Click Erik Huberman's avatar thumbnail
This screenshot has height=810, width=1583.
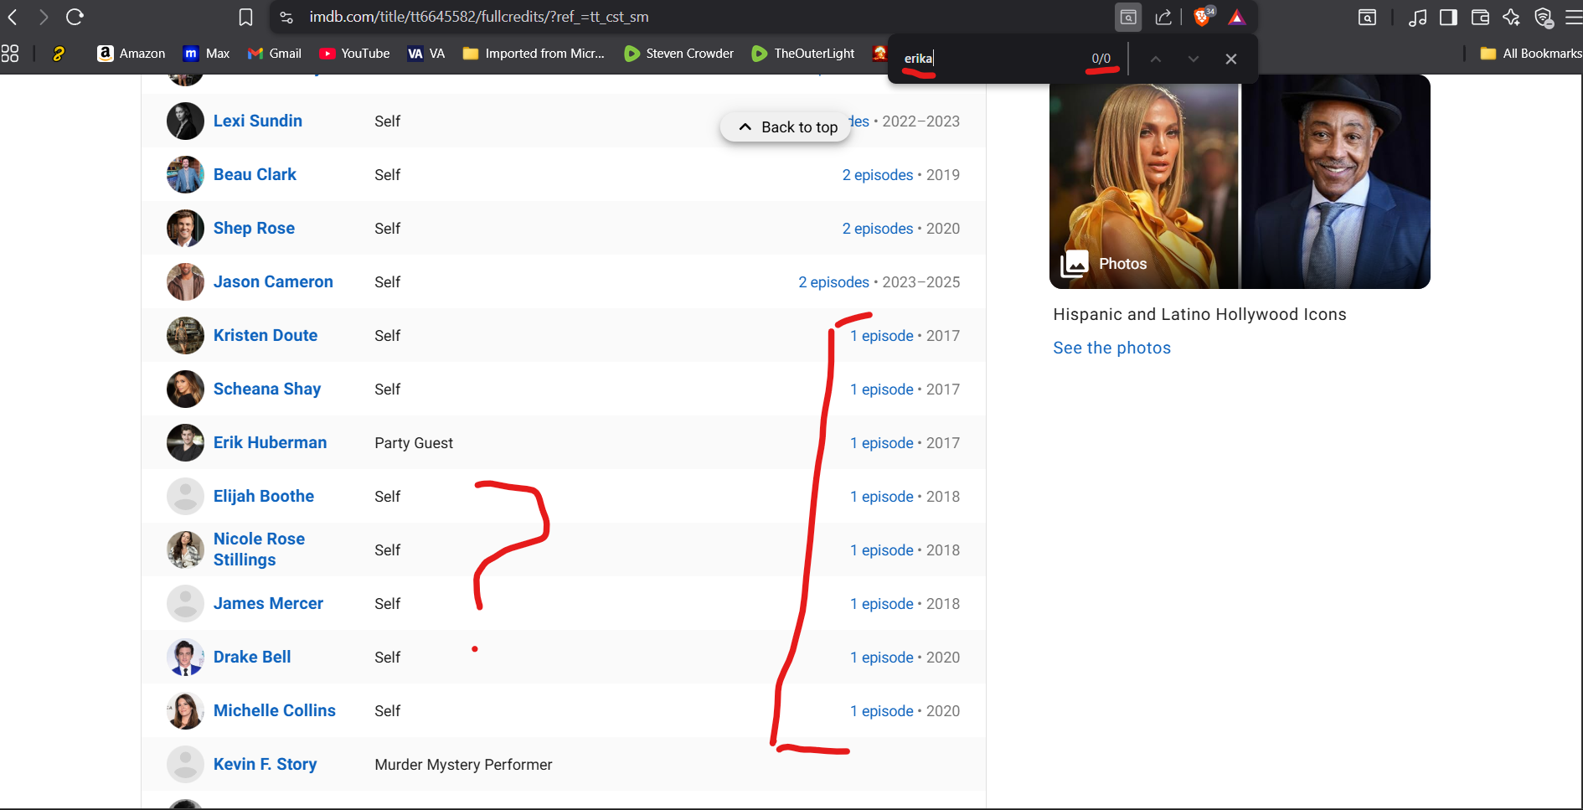click(185, 442)
